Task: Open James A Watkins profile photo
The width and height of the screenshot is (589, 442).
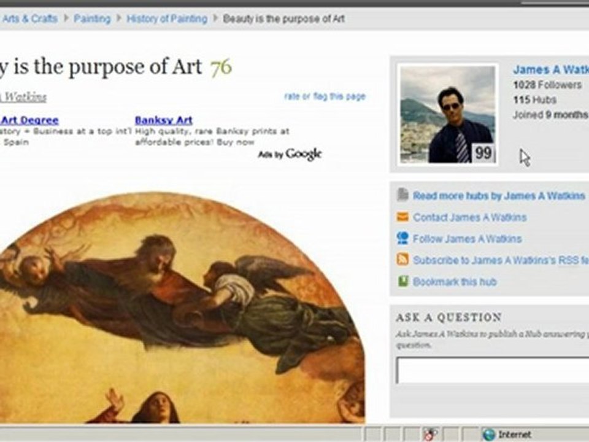Action: 448,114
